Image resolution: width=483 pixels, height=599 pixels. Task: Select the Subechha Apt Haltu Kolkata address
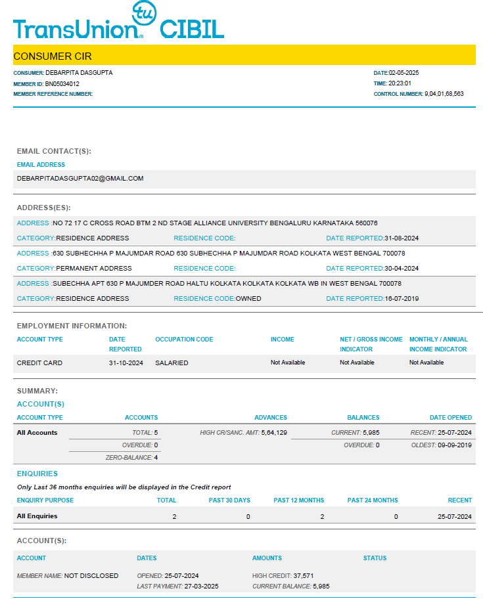coord(227,284)
